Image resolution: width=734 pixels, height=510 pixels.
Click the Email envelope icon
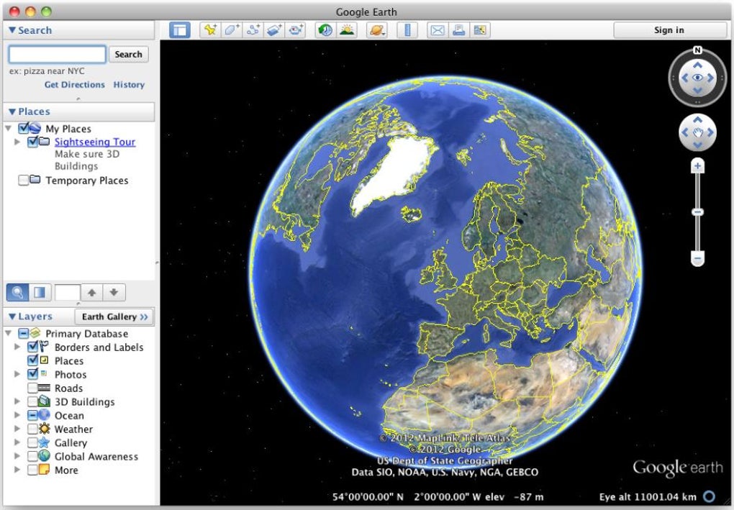(x=437, y=30)
